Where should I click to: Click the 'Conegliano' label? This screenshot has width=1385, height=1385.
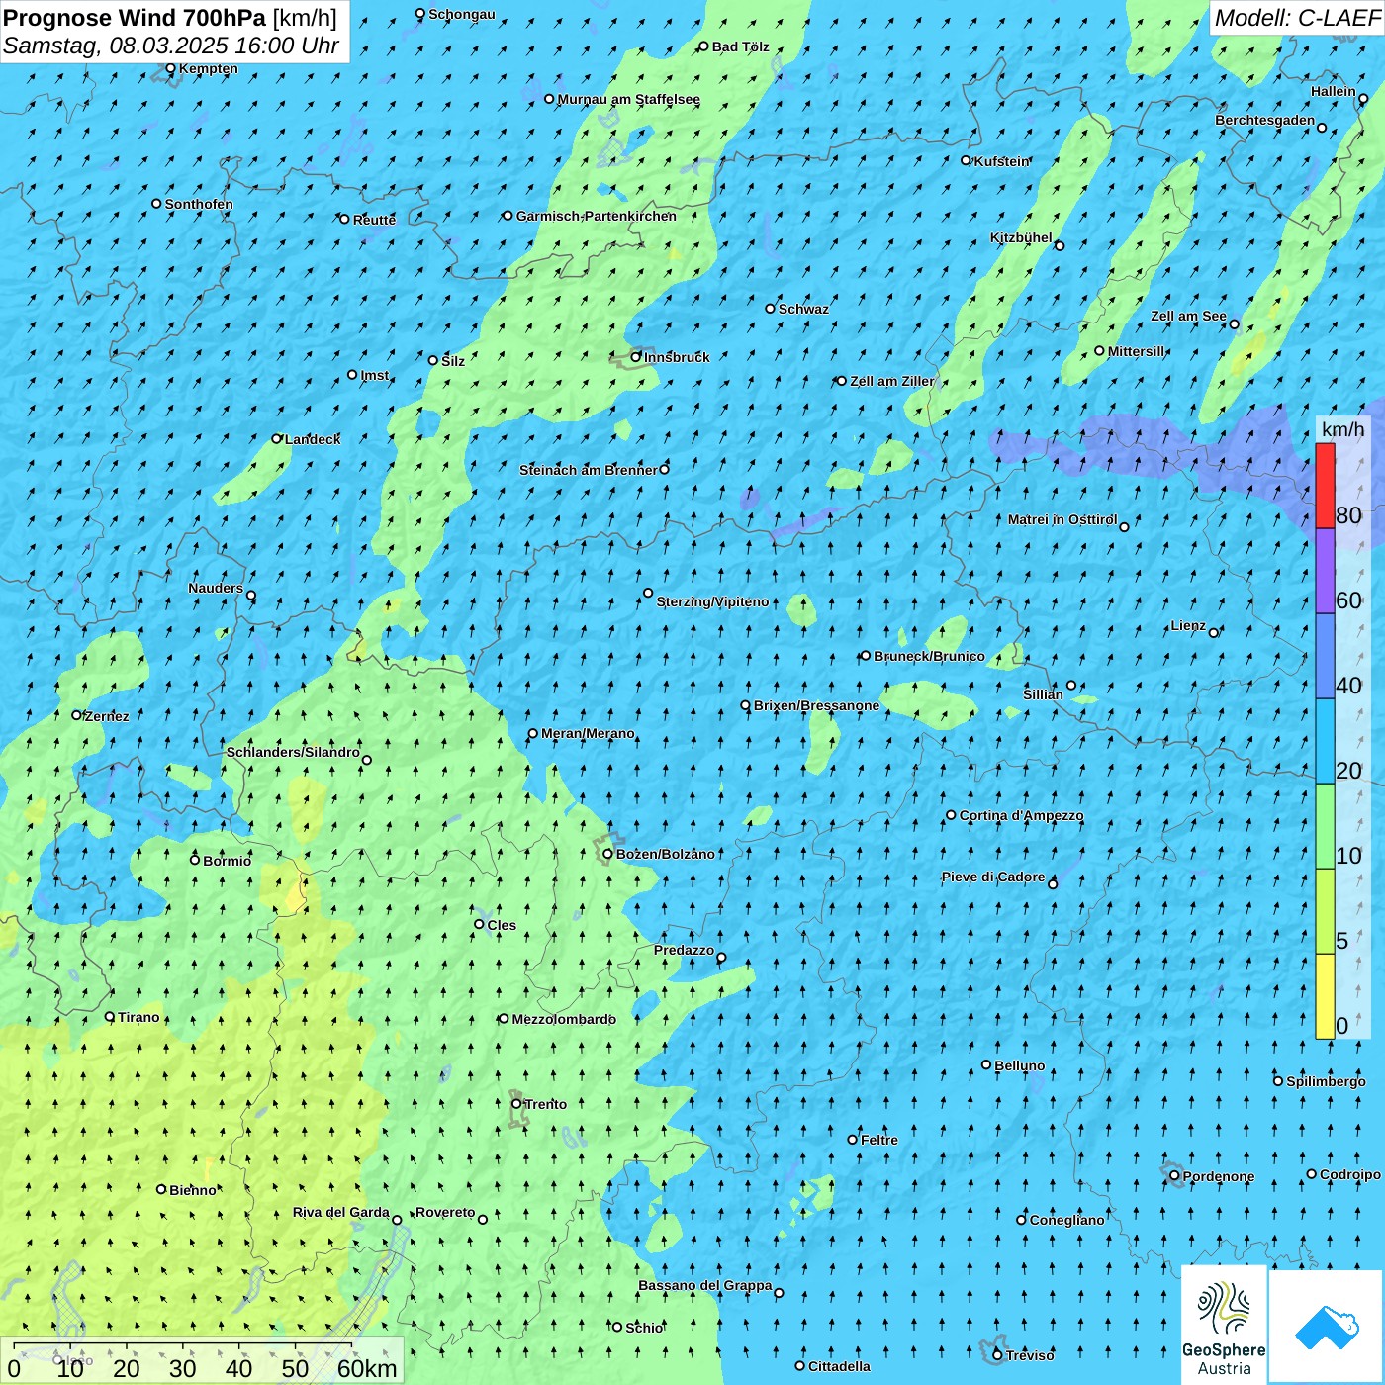1066,1220
